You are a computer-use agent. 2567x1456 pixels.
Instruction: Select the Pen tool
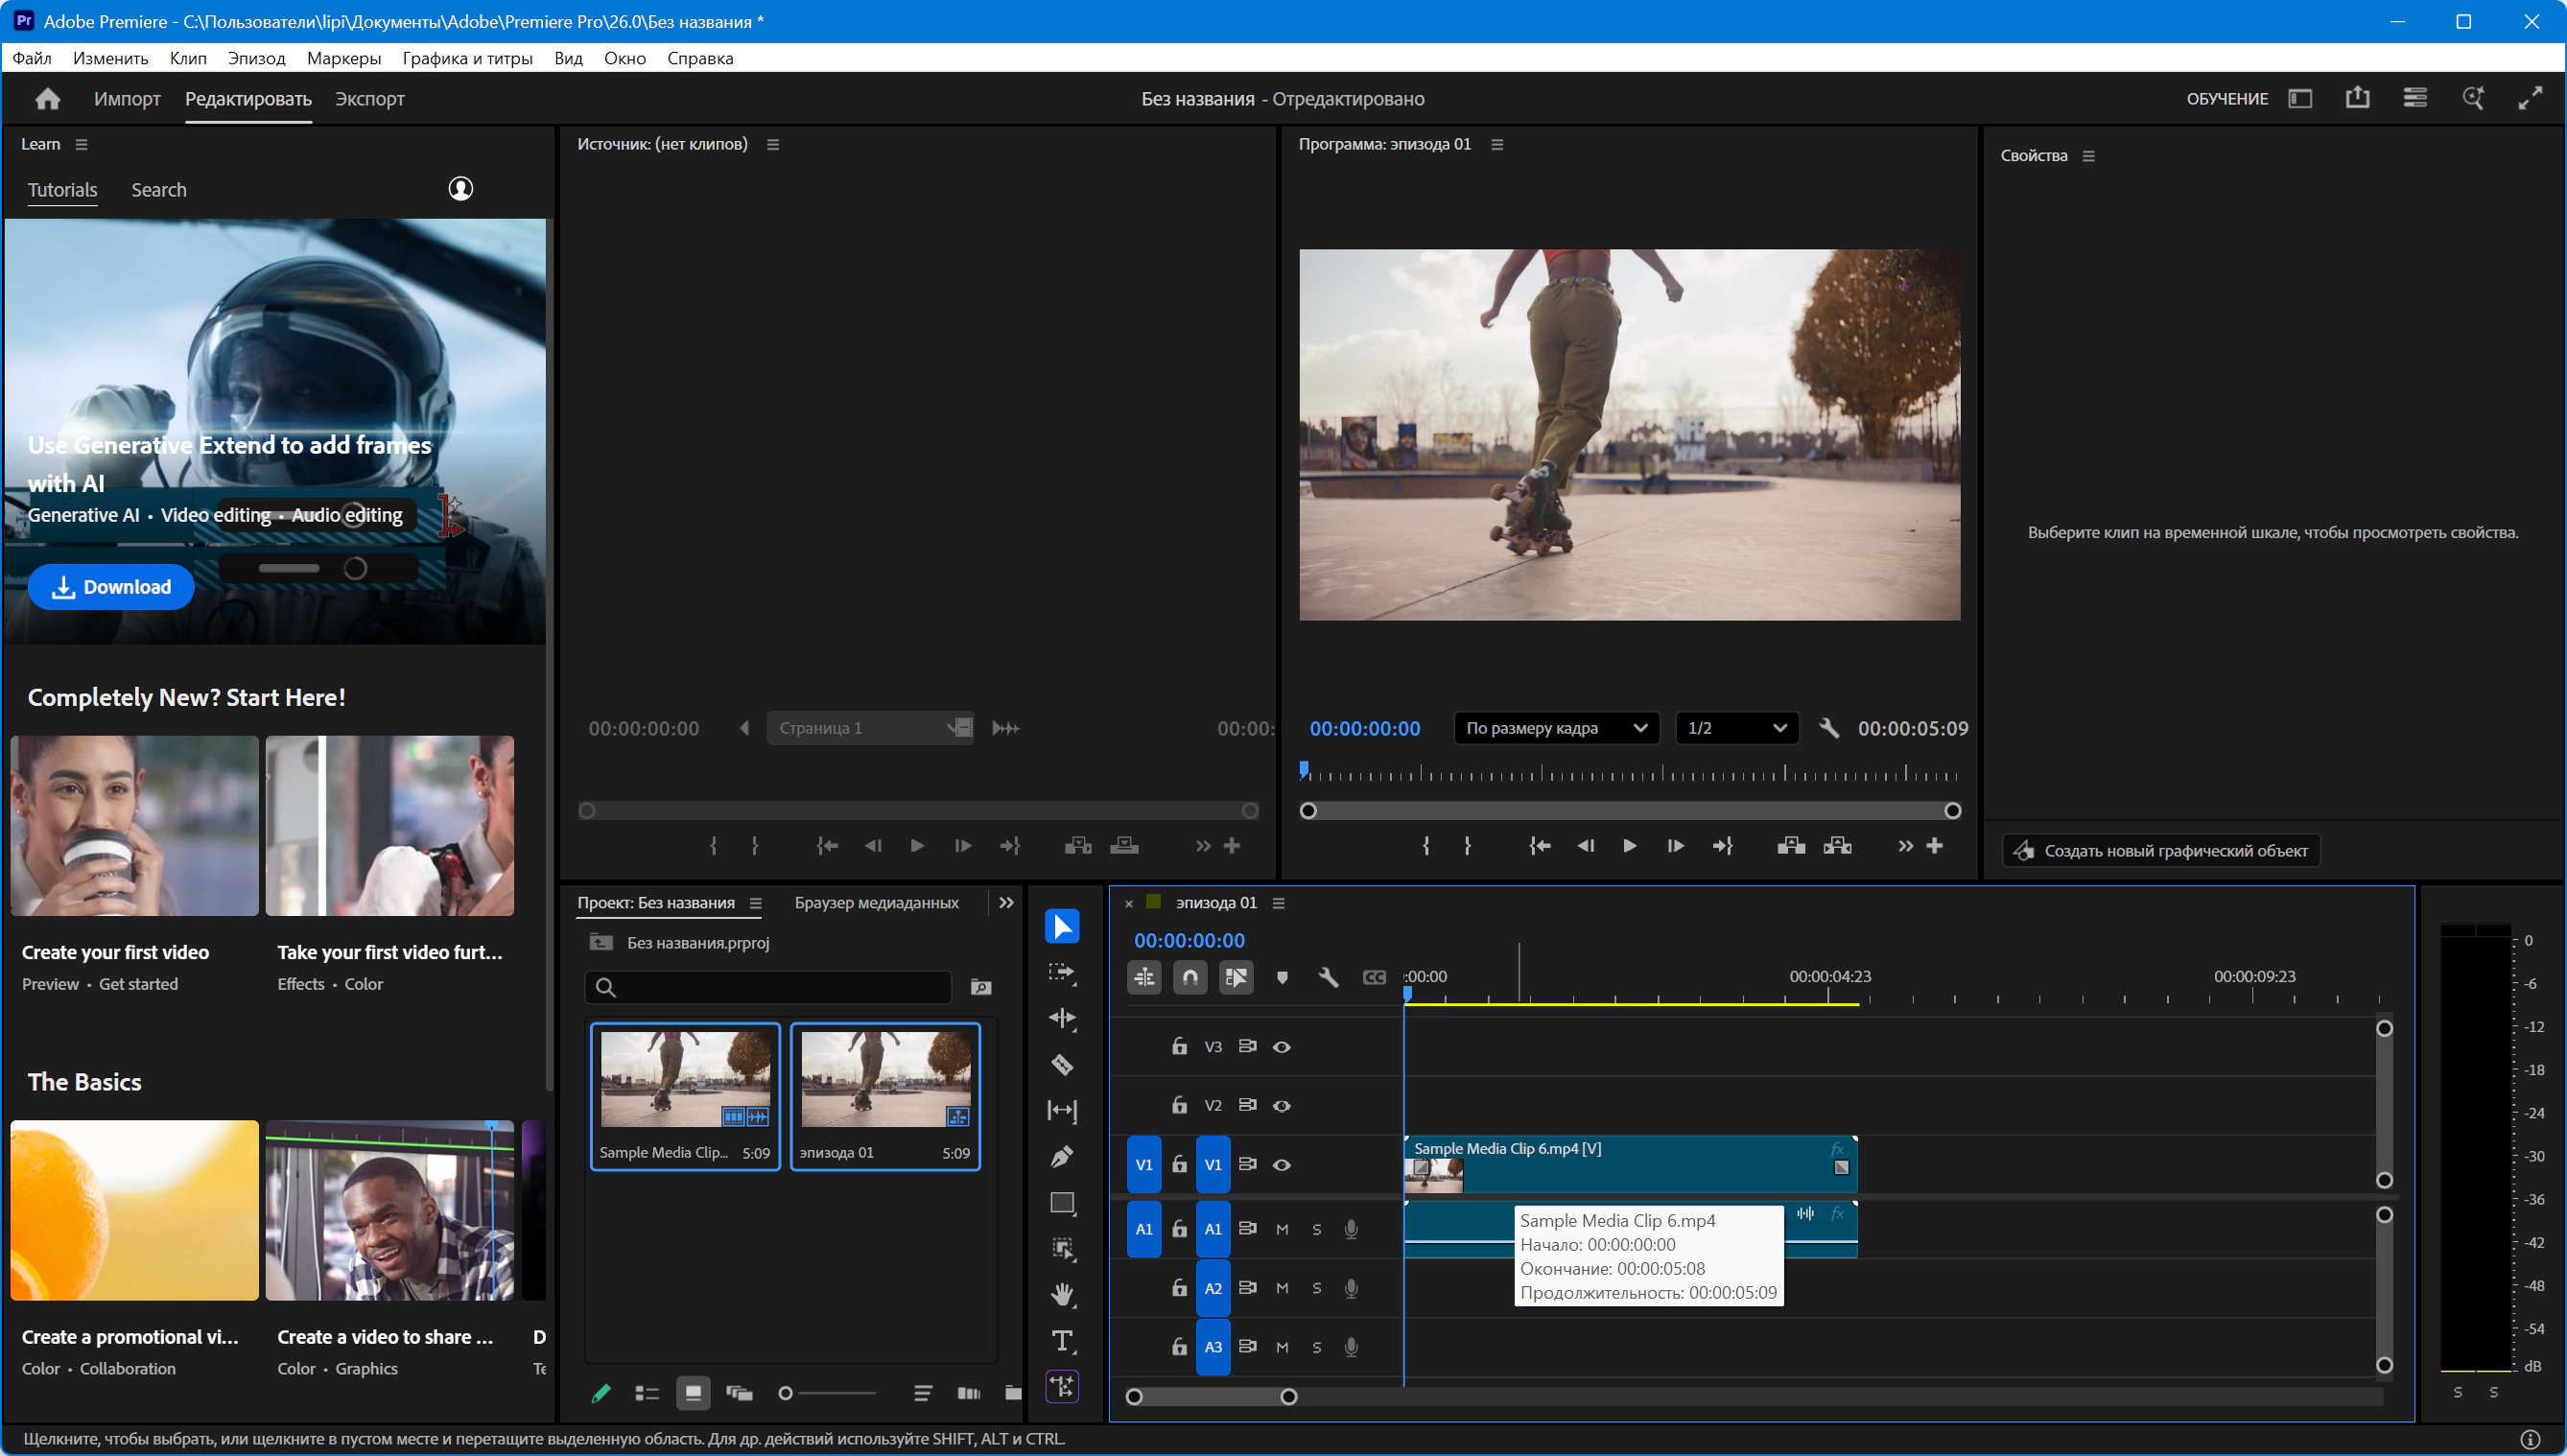point(1061,1157)
